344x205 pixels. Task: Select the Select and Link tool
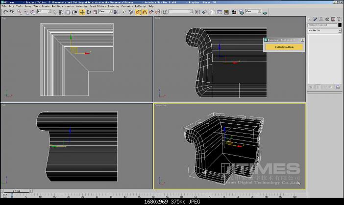click(x=20, y=12)
